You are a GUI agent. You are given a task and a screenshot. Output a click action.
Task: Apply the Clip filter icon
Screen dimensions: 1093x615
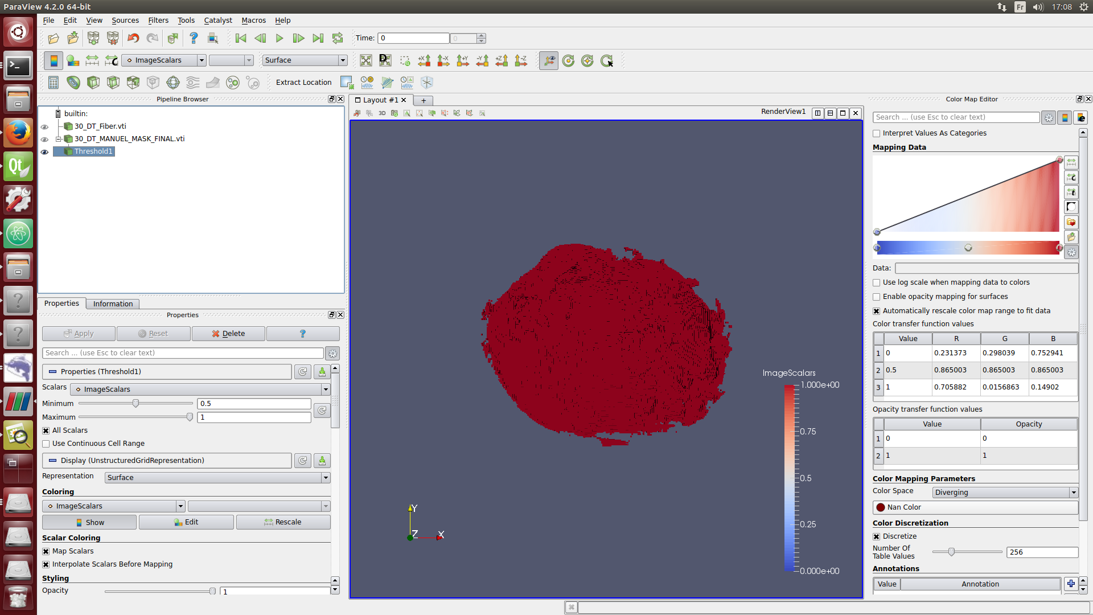pyautogui.click(x=93, y=83)
